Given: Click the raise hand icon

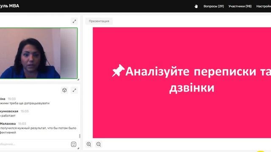Looking at the screenshot, I should [196, 6].
